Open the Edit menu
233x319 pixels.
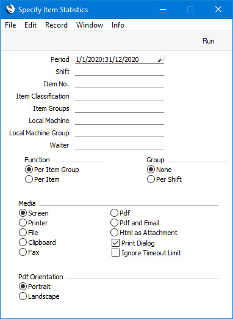[30, 25]
